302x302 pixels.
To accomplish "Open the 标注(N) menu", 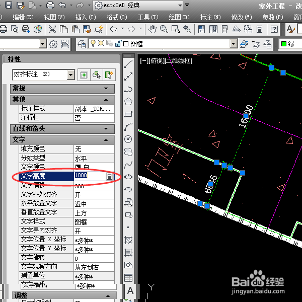I will point(210,17).
